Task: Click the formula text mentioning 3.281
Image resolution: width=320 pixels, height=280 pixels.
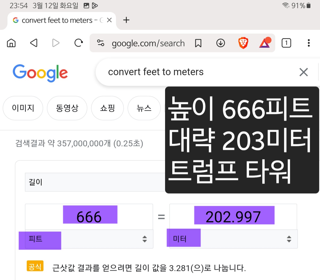Action: pyautogui.click(x=149, y=268)
